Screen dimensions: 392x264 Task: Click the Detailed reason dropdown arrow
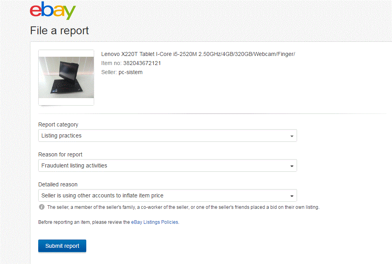tap(292, 196)
